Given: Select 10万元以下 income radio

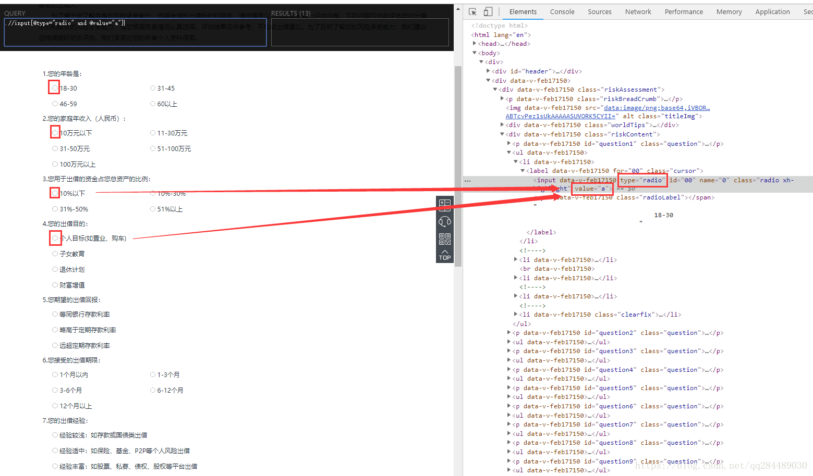Looking at the screenshot, I should pos(55,133).
